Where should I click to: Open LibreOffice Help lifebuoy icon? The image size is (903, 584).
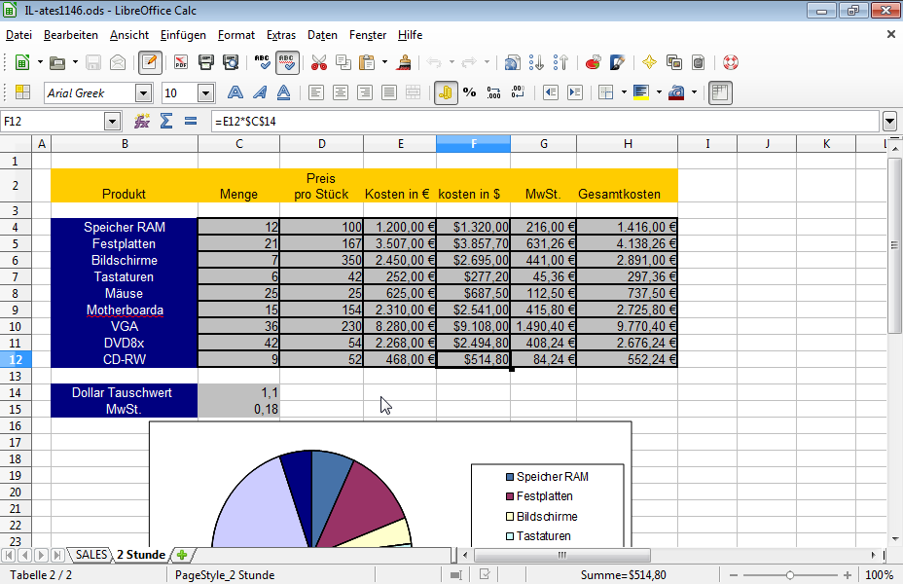click(x=730, y=62)
